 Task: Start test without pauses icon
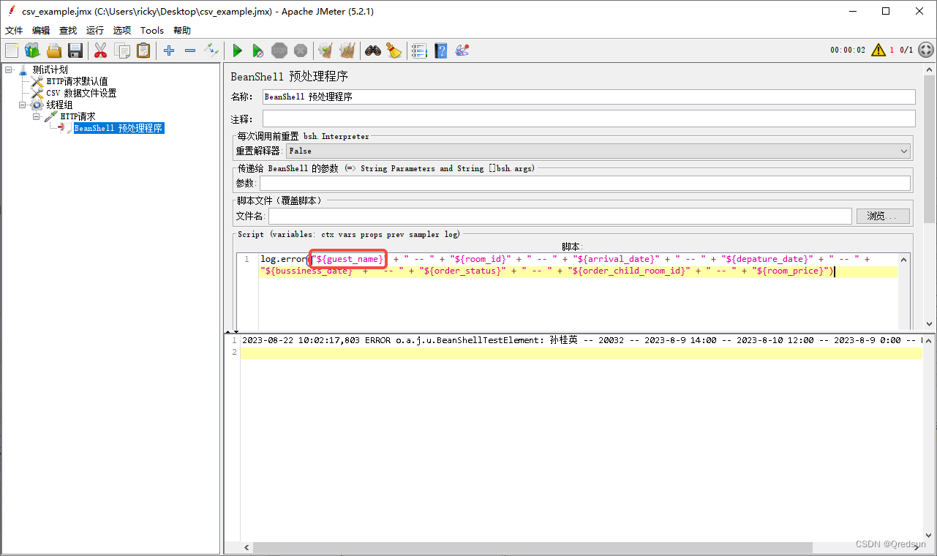point(258,50)
